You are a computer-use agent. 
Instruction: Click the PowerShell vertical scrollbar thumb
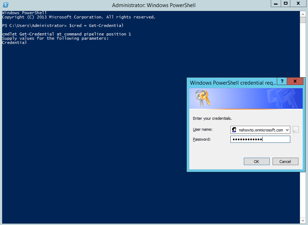tap(303, 20)
